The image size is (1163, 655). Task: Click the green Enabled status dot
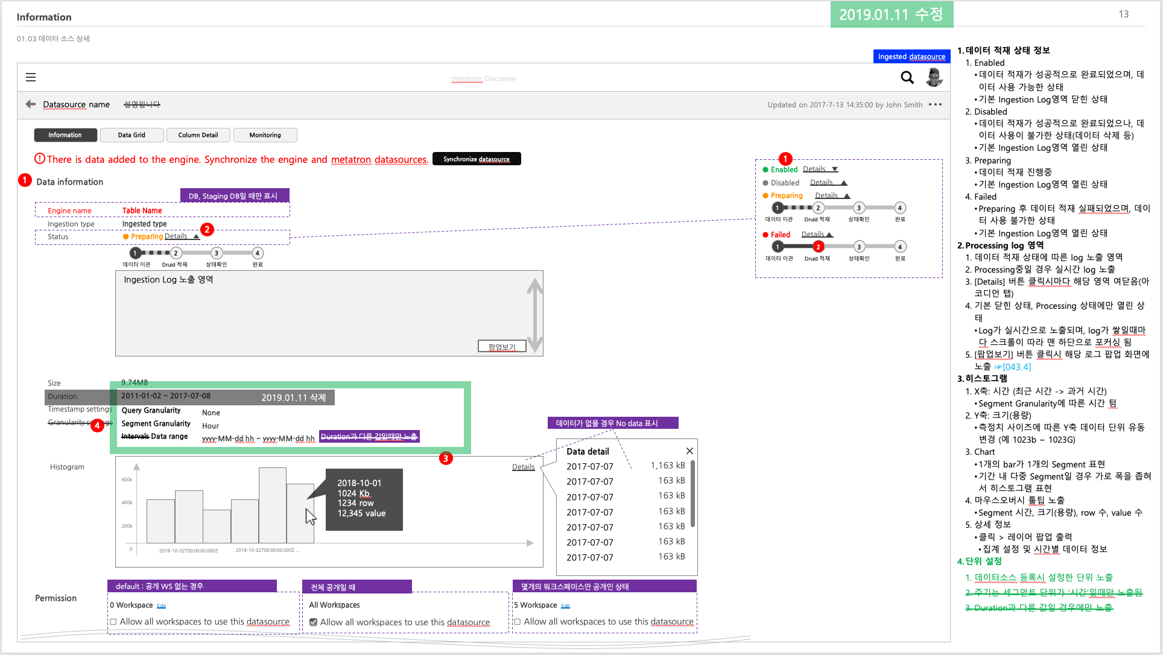tap(765, 169)
